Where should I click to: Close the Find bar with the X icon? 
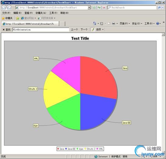[x=3, y=29]
